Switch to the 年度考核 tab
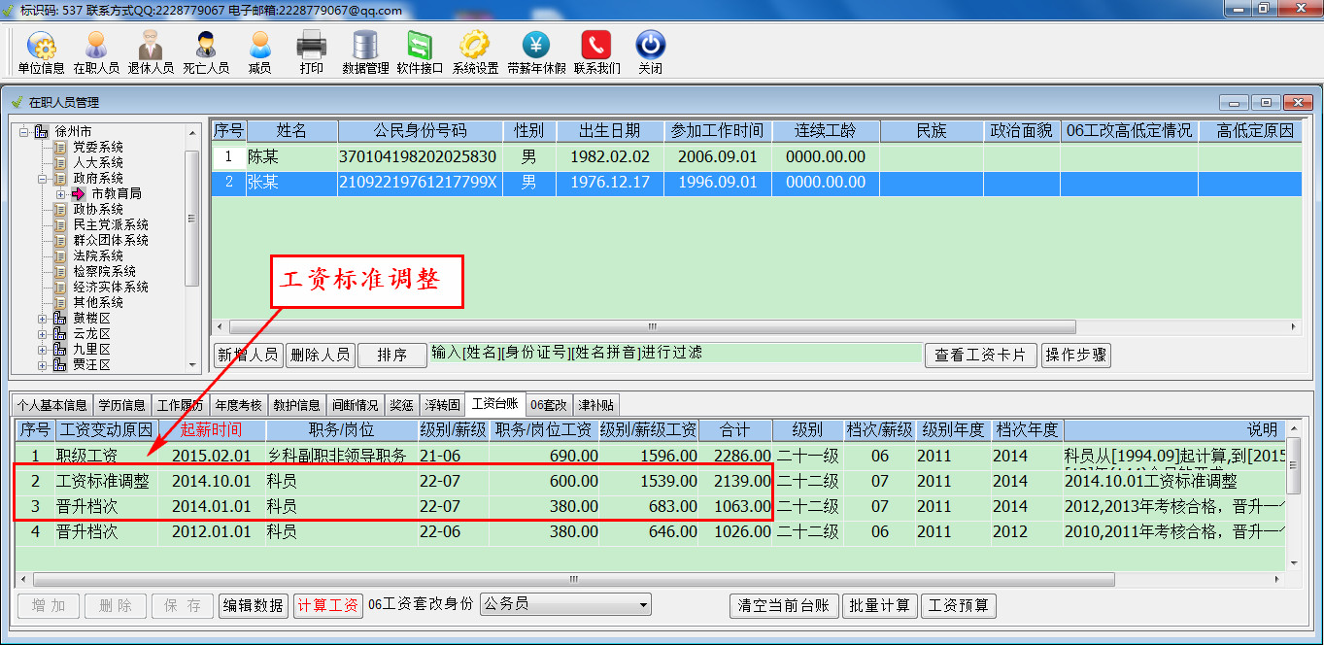This screenshot has width=1324, height=645. 238,405
